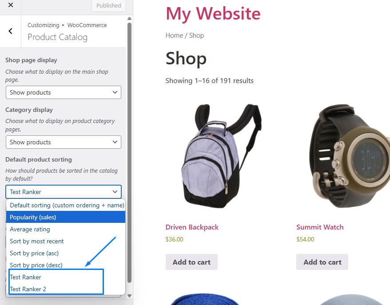Image resolution: width=390 pixels, height=305 pixels.
Task: Add Summit Watch to cart
Action: [x=322, y=262]
